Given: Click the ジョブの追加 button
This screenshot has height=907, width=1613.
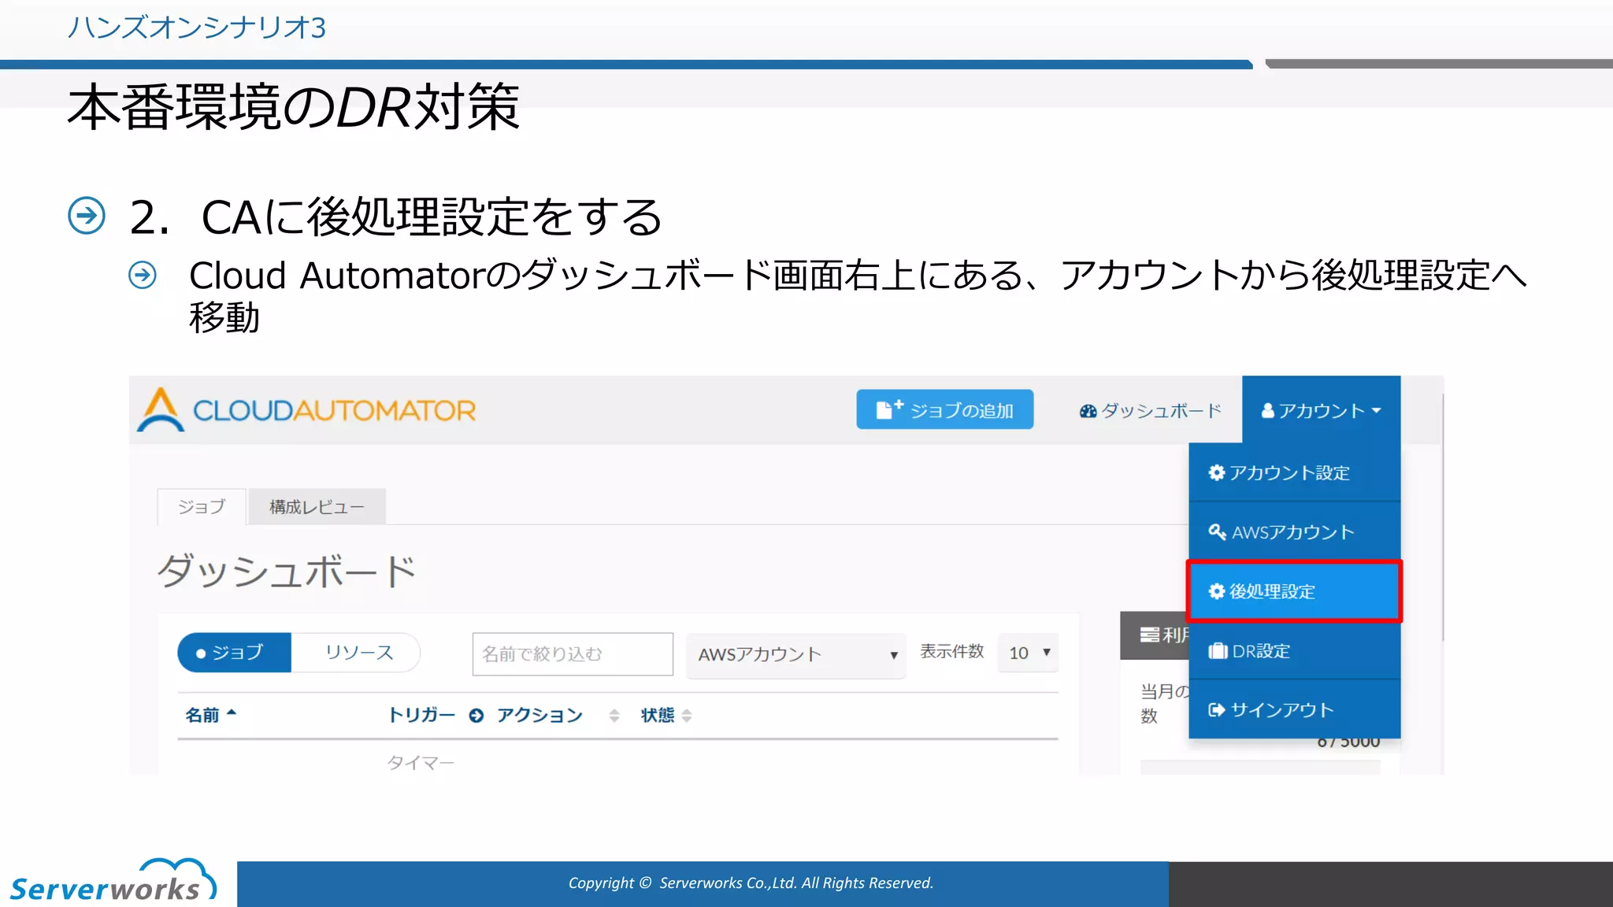Looking at the screenshot, I should tap(944, 409).
